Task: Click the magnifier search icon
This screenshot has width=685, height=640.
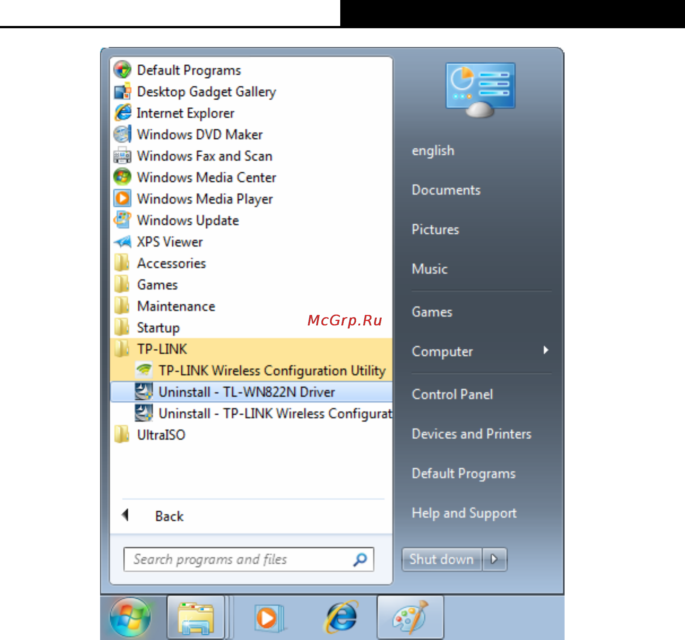Action: [360, 559]
